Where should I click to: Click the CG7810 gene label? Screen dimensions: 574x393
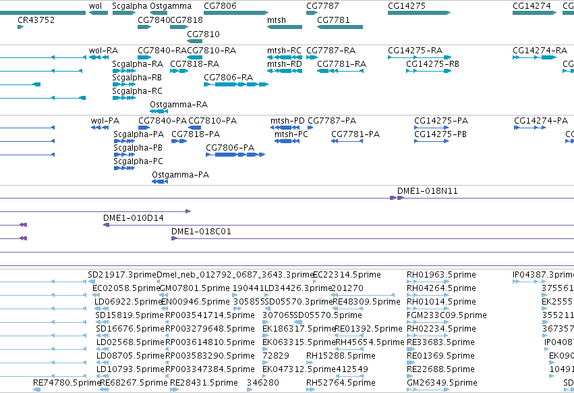pos(203,34)
